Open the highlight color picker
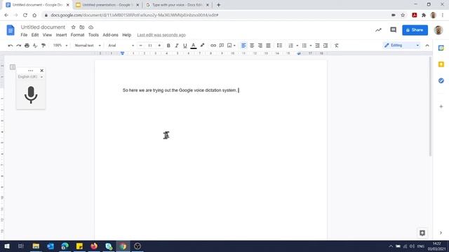 pyautogui.click(x=202, y=45)
